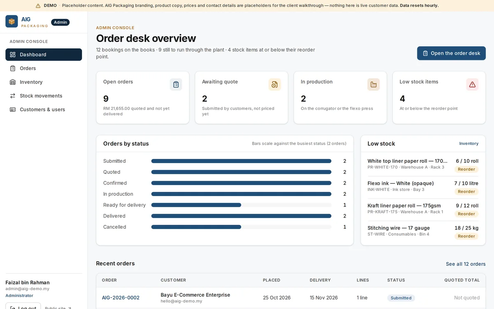
Task: Click Reorder badge for Kraft liner roll
Action: (466, 214)
